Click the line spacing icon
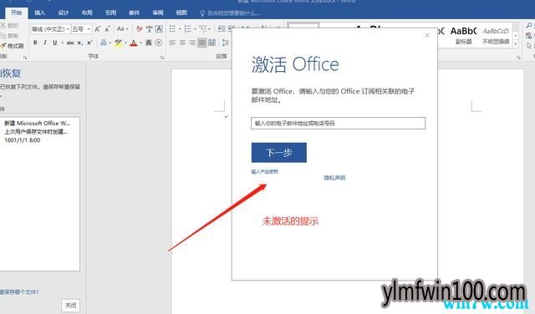The width and height of the screenshot is (535, 314). click(x=225, y=43)
